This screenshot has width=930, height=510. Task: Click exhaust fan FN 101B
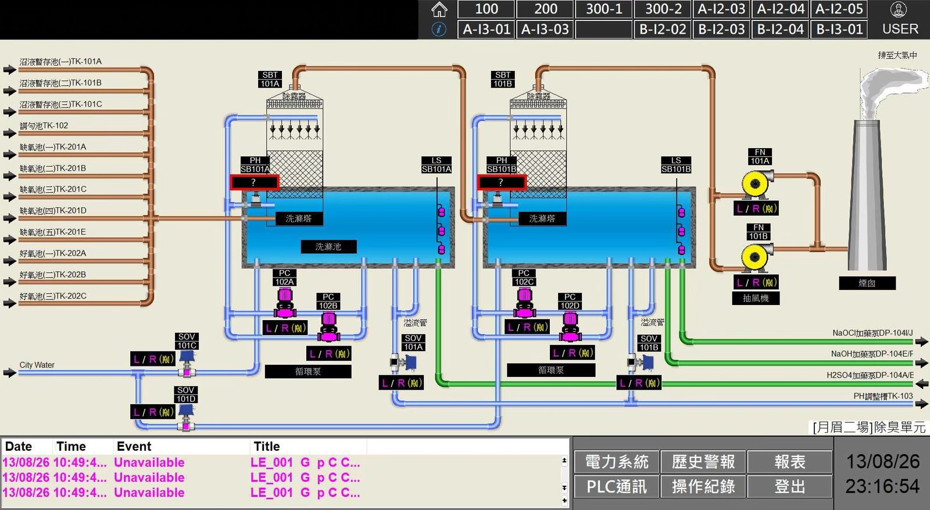click(756, 257)
